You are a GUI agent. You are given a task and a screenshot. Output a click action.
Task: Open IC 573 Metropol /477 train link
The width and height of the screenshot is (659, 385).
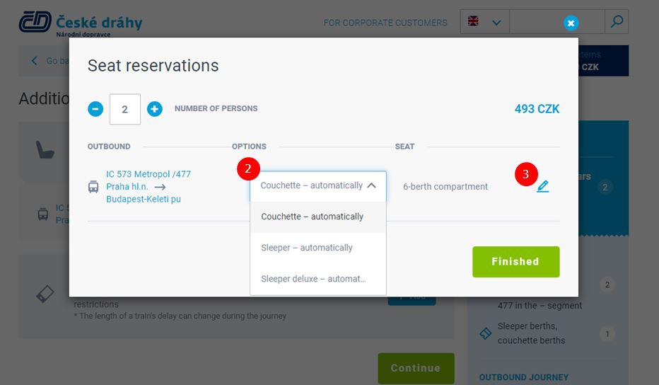(148, 174)
